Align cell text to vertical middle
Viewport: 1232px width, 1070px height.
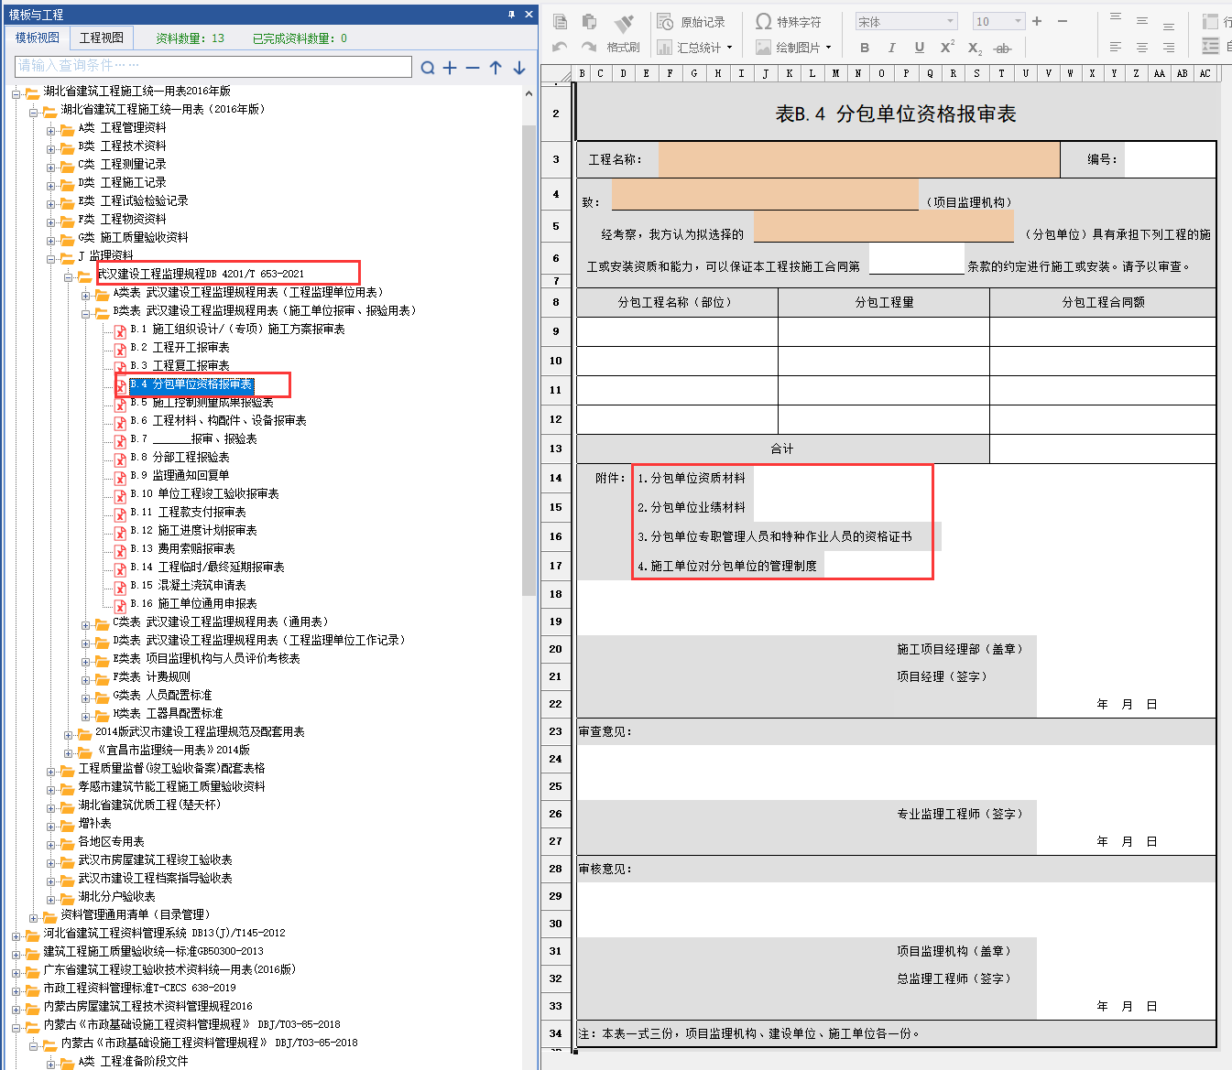[x=1141, y=20]
